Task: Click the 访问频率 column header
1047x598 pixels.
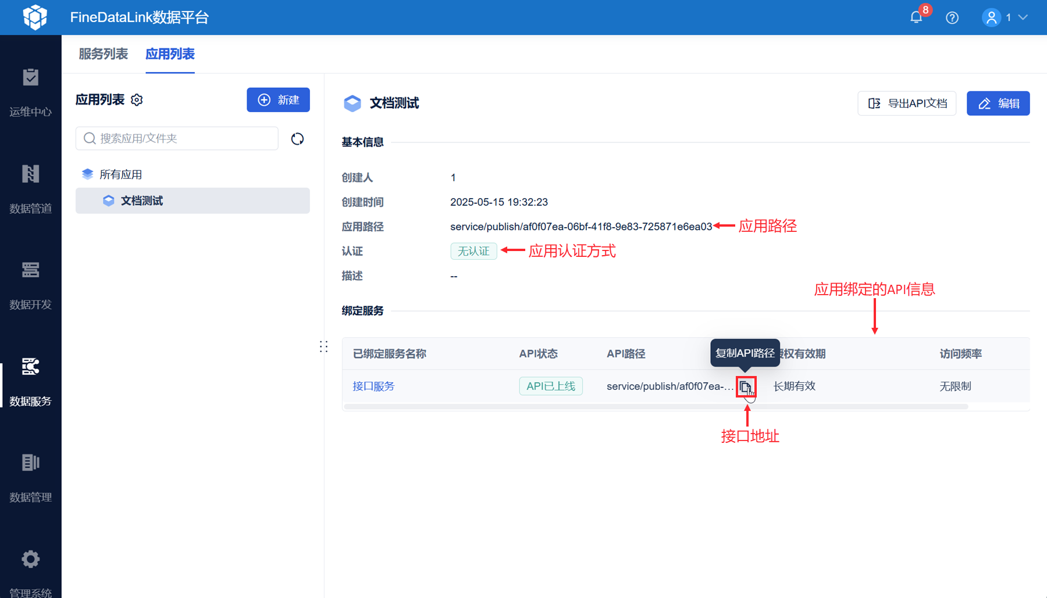Action: 961,354
